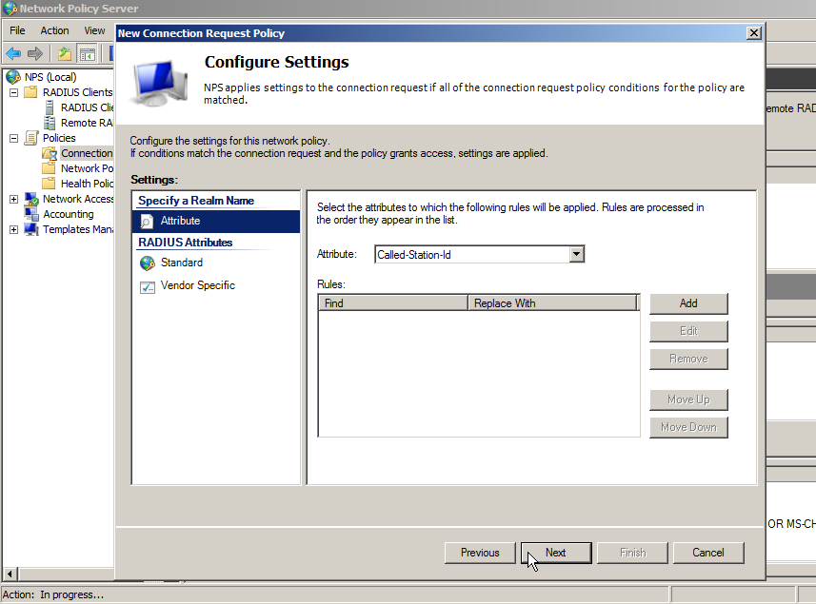Expand the Network Access Protection node
Viewport: 816px width, 604px height.
13,199
